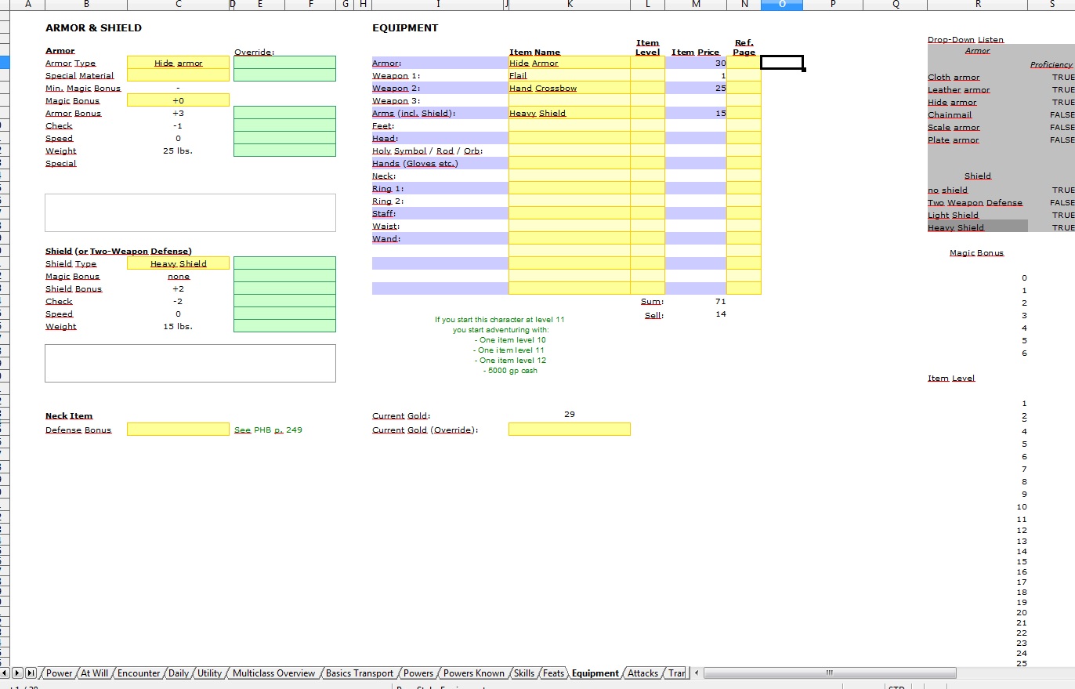
Task: Open the Feats sheet tab
Action: click(x=553, y=673)
